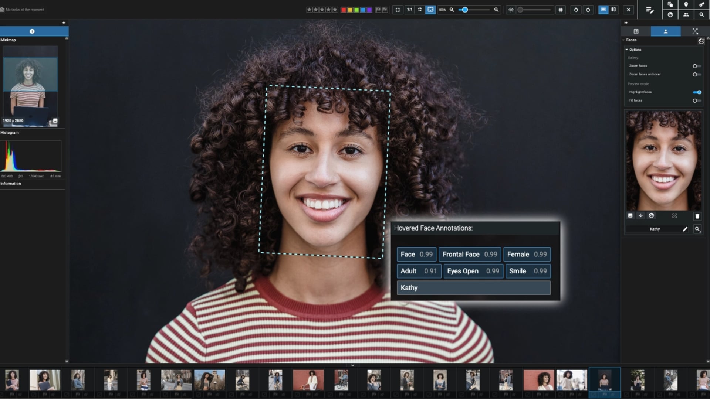This screenshot has height=399, width=710.
Task: Collapse the Minimap section
Action: click(8, 40)
